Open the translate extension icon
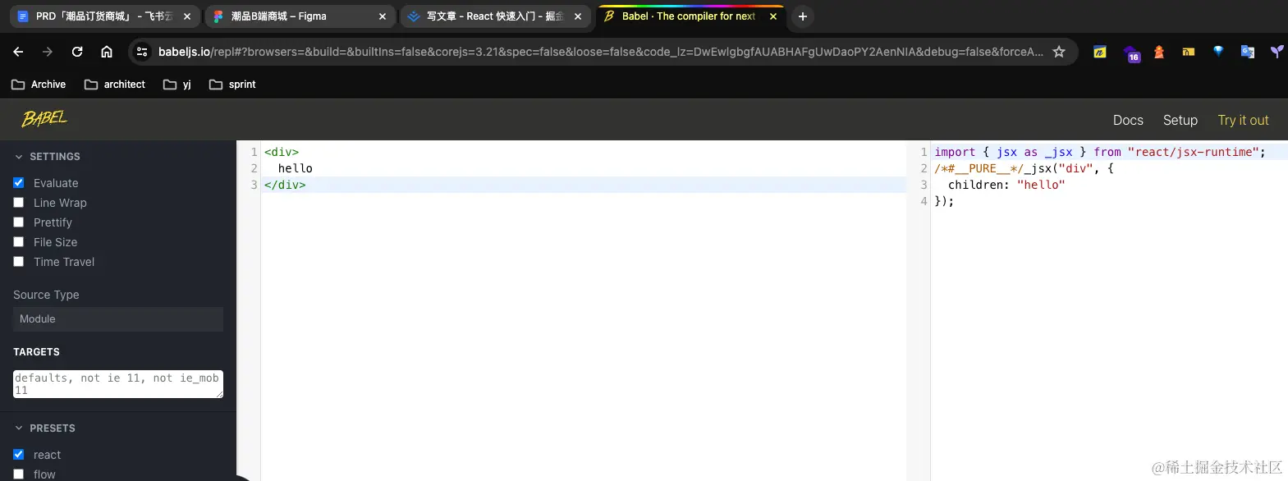The image size is (1288, 481). tap(1248, 52)
